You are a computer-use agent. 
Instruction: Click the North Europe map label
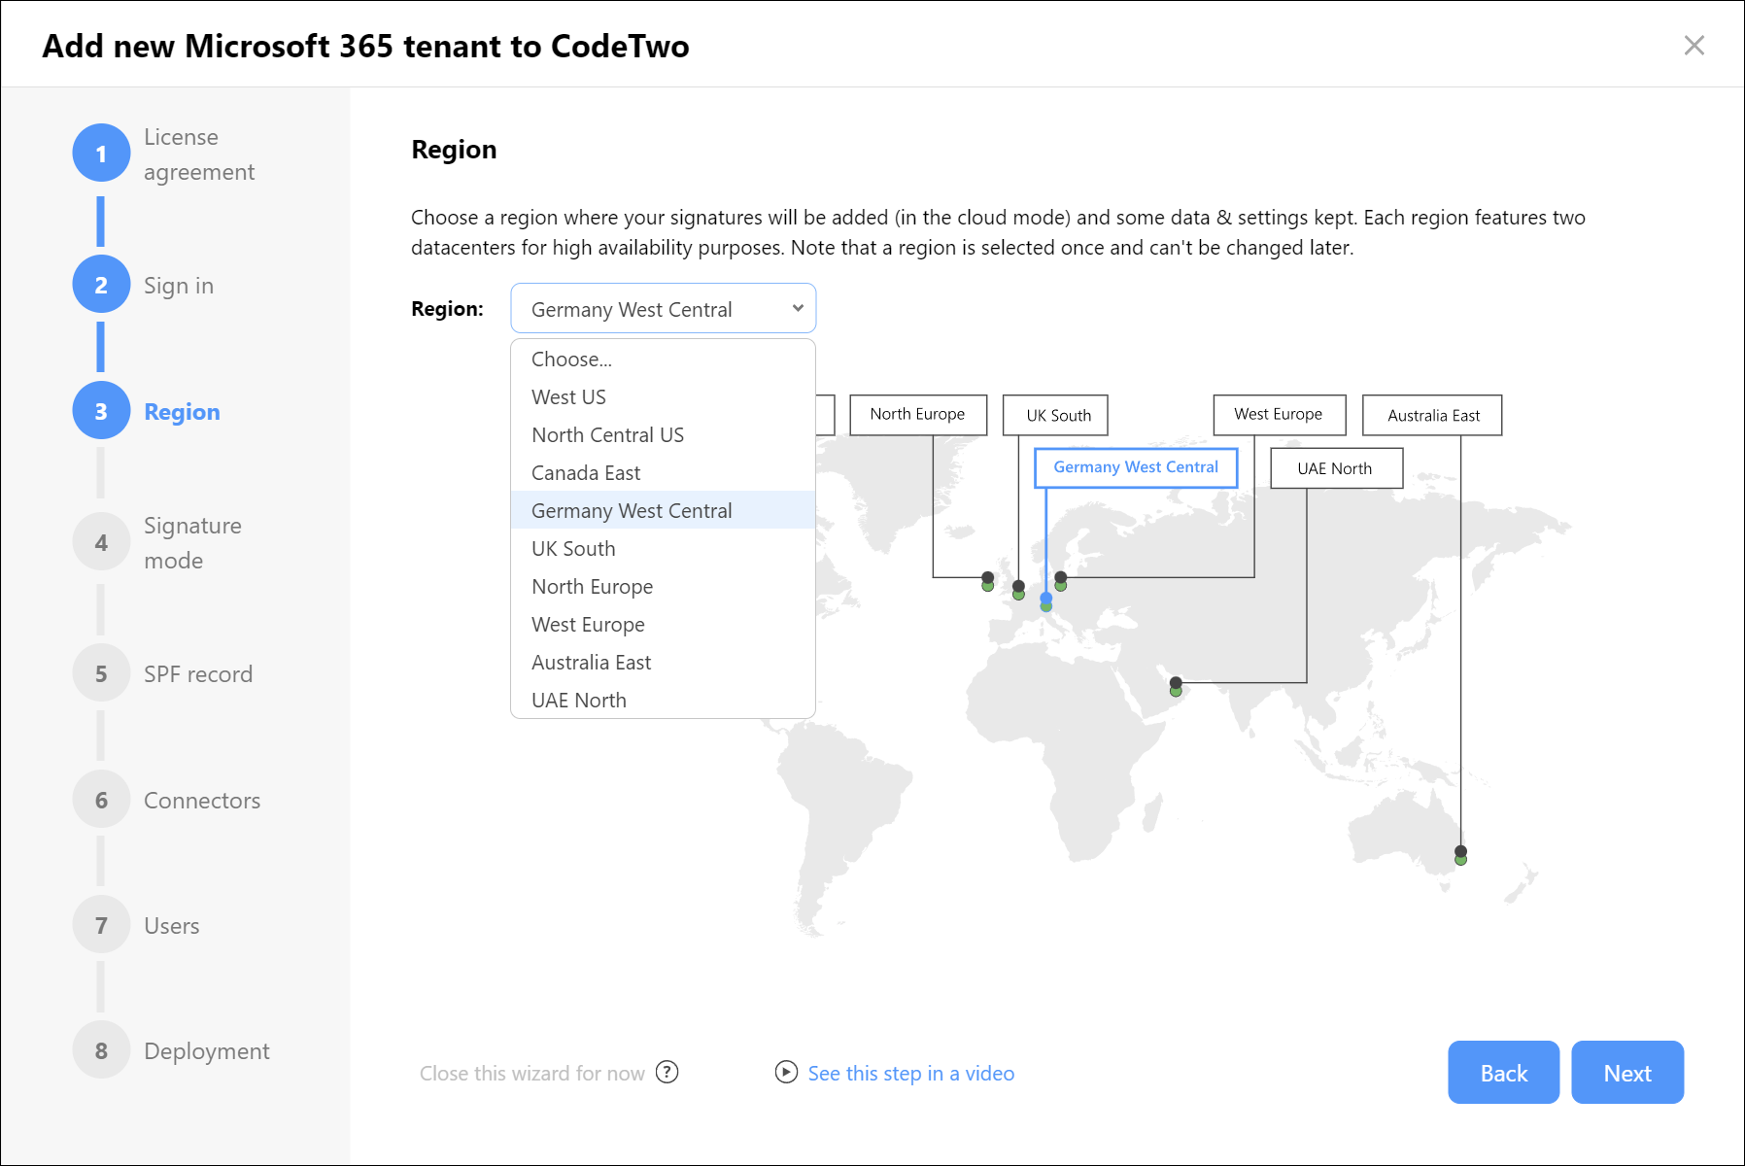point(918,415)
